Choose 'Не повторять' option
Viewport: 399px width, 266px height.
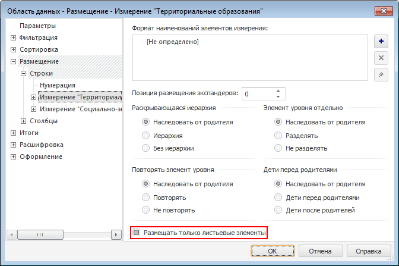tap(145, 210)
